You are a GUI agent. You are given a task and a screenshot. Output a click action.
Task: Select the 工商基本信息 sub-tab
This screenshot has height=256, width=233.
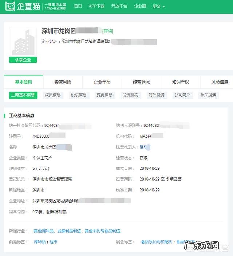pos(23,95)
